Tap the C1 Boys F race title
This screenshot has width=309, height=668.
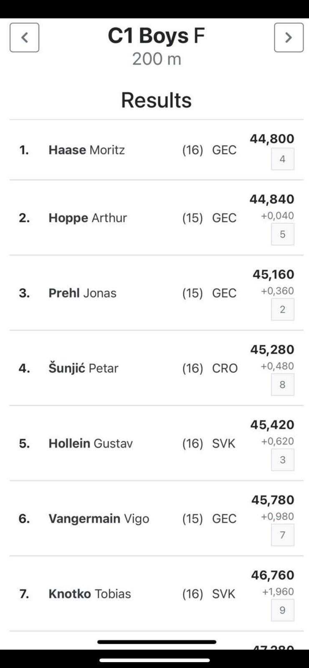(156, 36)
